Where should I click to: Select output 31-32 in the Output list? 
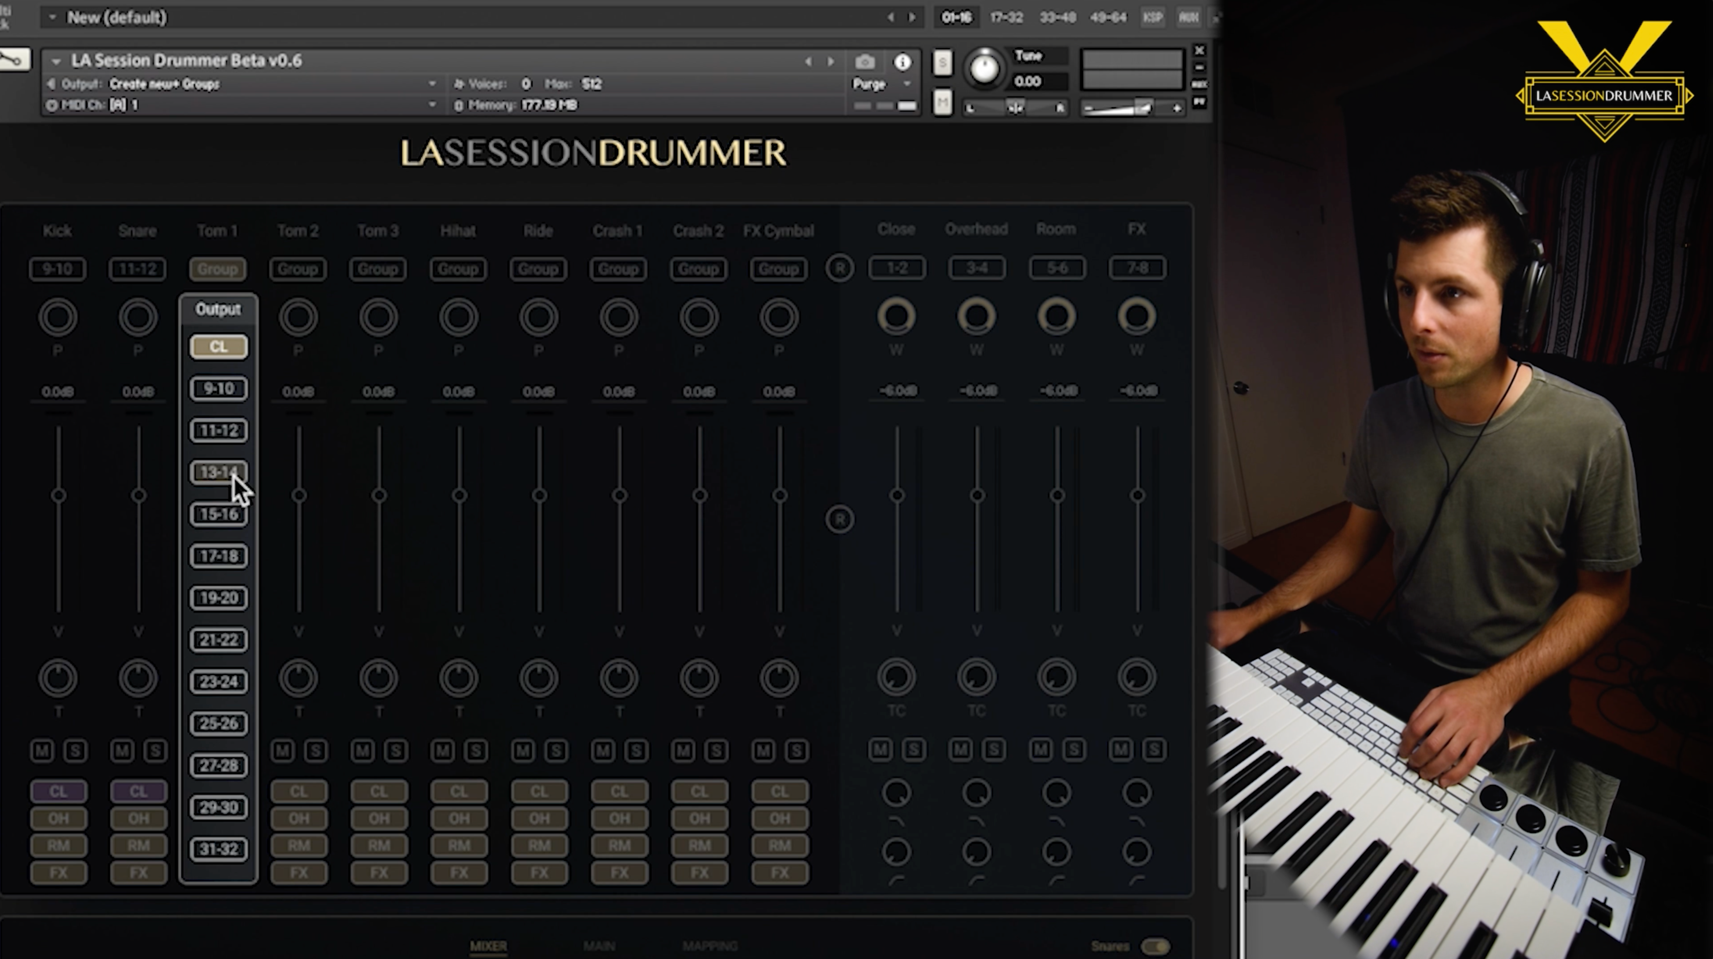[x=219, y=849]
